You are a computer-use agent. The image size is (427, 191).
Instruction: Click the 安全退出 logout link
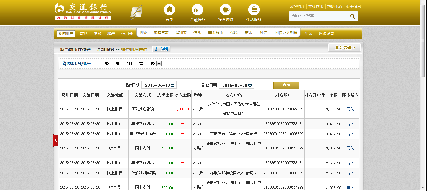[x=353, y=7]
